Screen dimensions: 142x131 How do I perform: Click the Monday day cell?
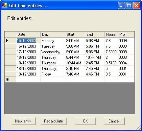click(53, 41)
